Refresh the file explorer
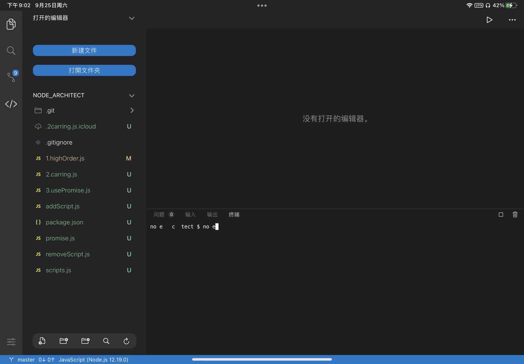524x364 pixels. pos(126,341)
